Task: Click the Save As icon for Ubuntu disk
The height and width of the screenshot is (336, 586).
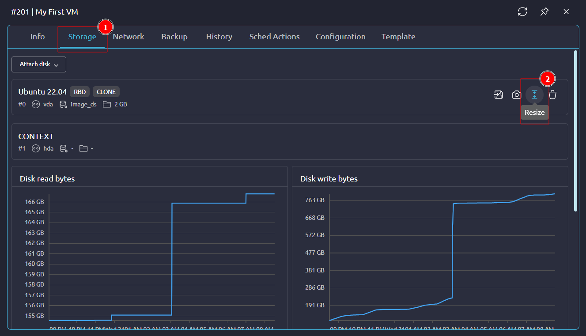Action: pos(498,94)
